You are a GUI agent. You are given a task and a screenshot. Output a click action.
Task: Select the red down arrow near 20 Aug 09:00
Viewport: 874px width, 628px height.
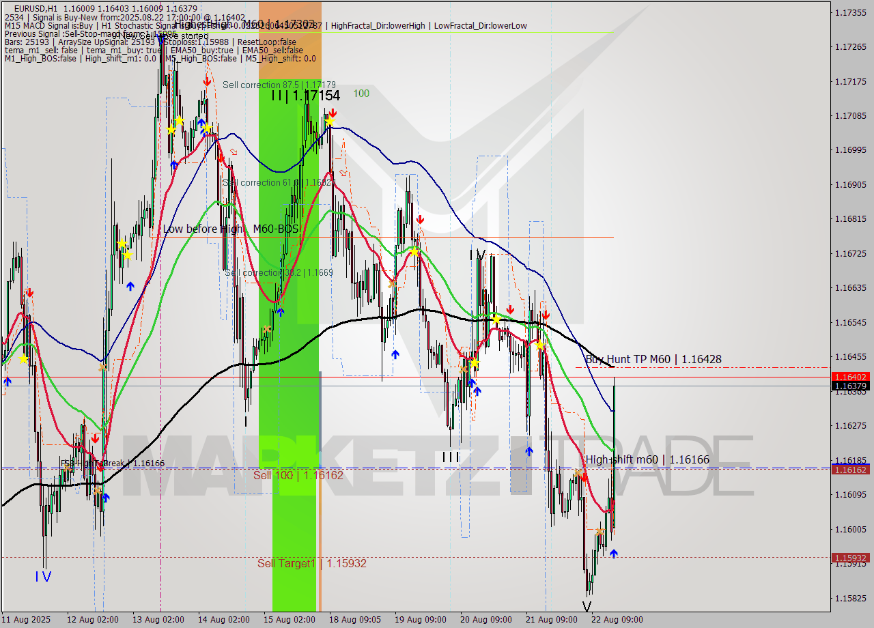point(511,309)
